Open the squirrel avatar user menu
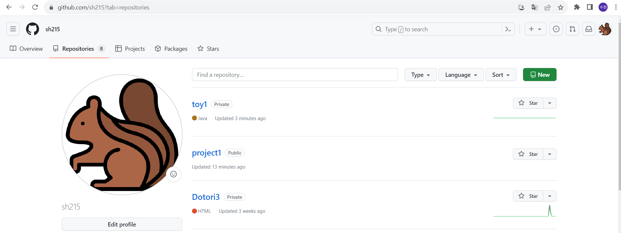The image size is (621, 233). 605,29
